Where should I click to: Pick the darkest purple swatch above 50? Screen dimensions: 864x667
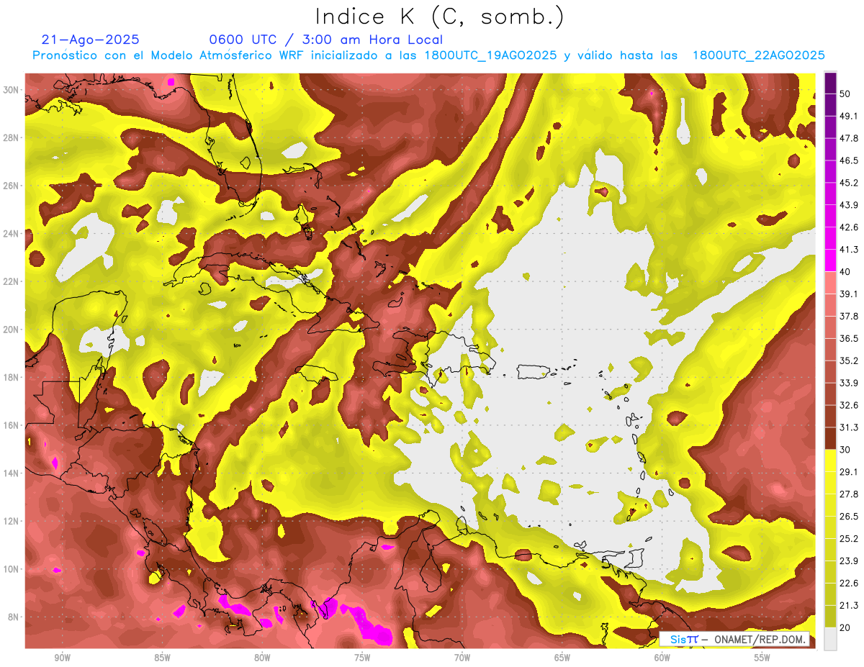coord(830,83)
